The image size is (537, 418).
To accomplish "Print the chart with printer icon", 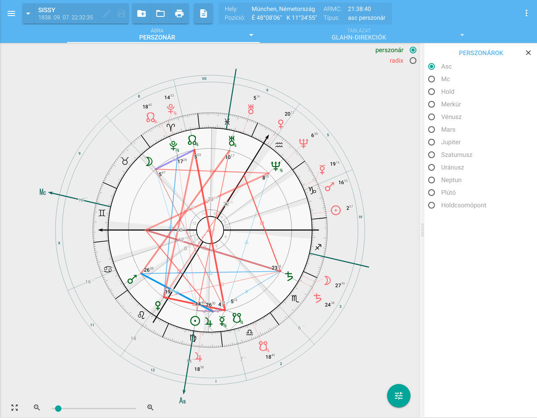I will pyautogui.click(x=179, y=13).
